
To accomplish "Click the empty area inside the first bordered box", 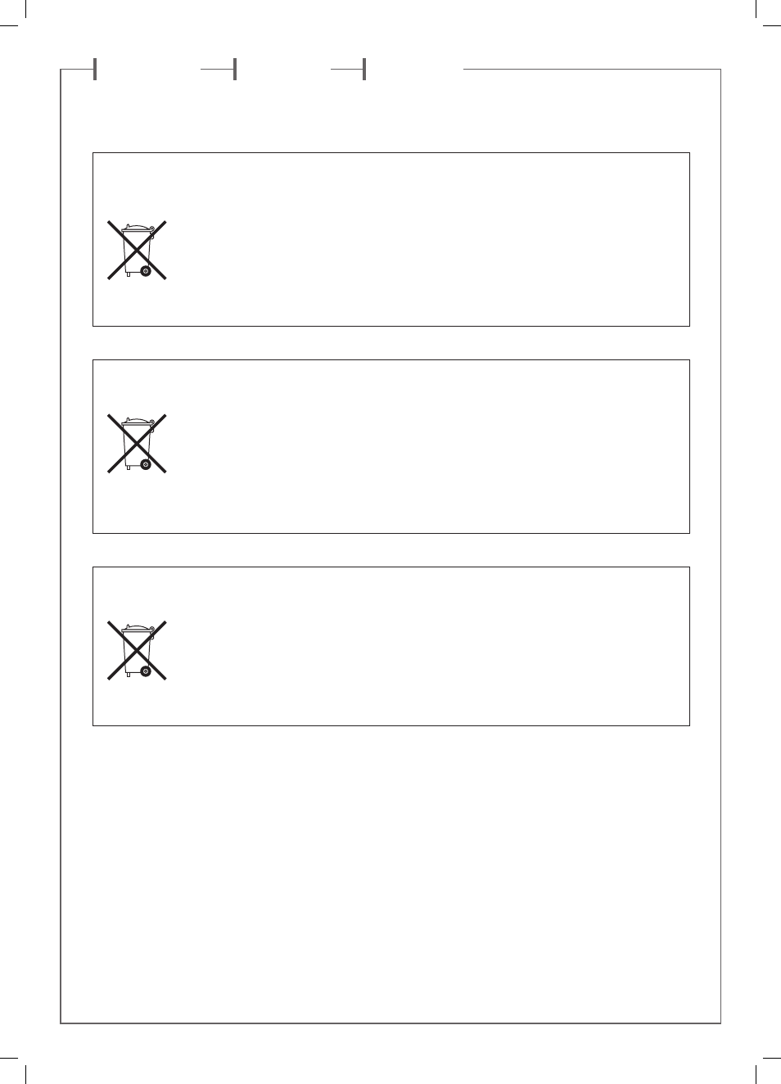I will [426, 239].
